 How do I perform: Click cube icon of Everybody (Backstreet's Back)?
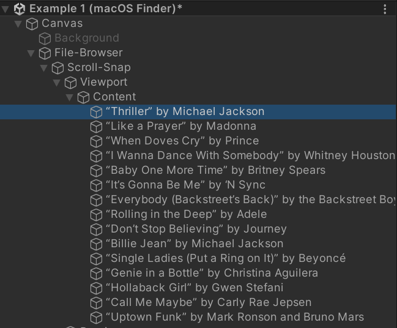[x=96, y=200]
